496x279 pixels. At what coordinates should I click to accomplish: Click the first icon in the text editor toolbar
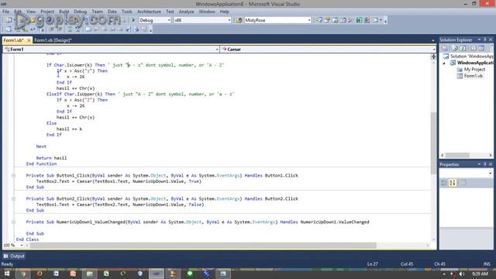coord(9,29)
